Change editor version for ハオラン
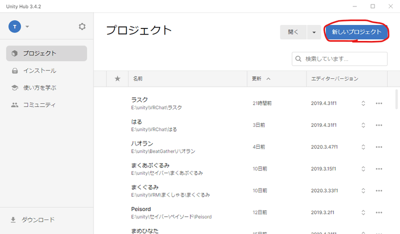Image resolution: width=400 pixels, height=234 pixels. (x=363, y=147)
